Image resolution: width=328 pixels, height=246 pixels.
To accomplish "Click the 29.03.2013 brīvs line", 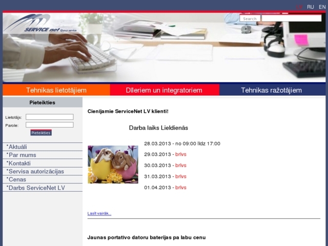I will pos(165,154).
